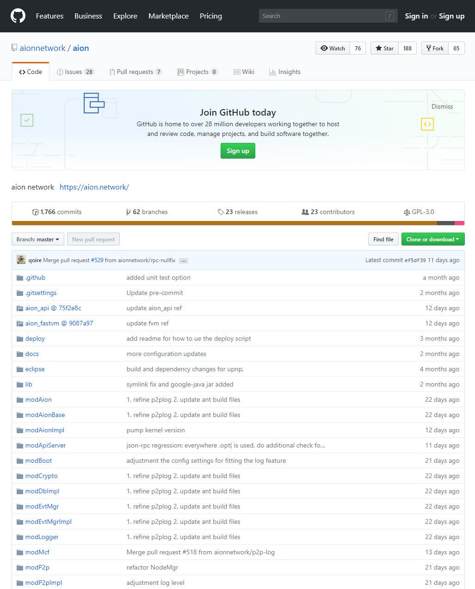The height and width of the screenshot is (589, 475).
Task: Click the GitHub octocat logo
Action: (x=18, y=16)
